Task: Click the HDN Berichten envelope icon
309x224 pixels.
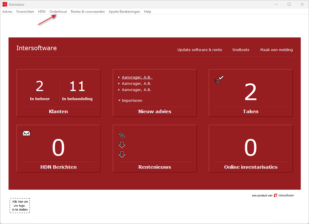Action: (x=26, y=133)
